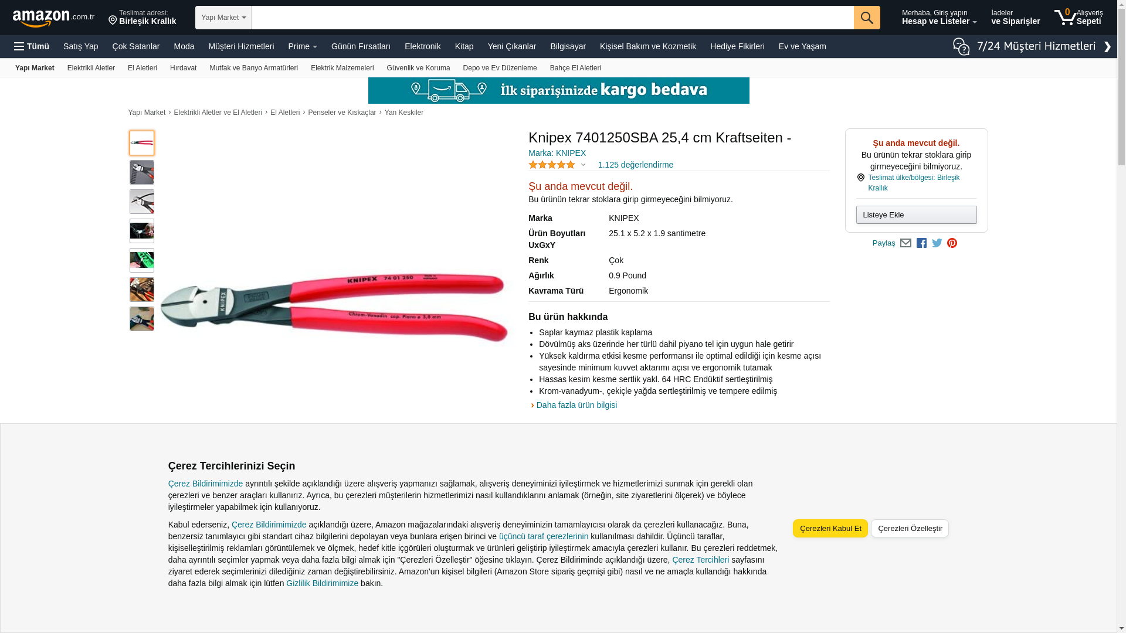Expand the star rating breakdown arrow

pyautogui.click(x=583, y=165)
